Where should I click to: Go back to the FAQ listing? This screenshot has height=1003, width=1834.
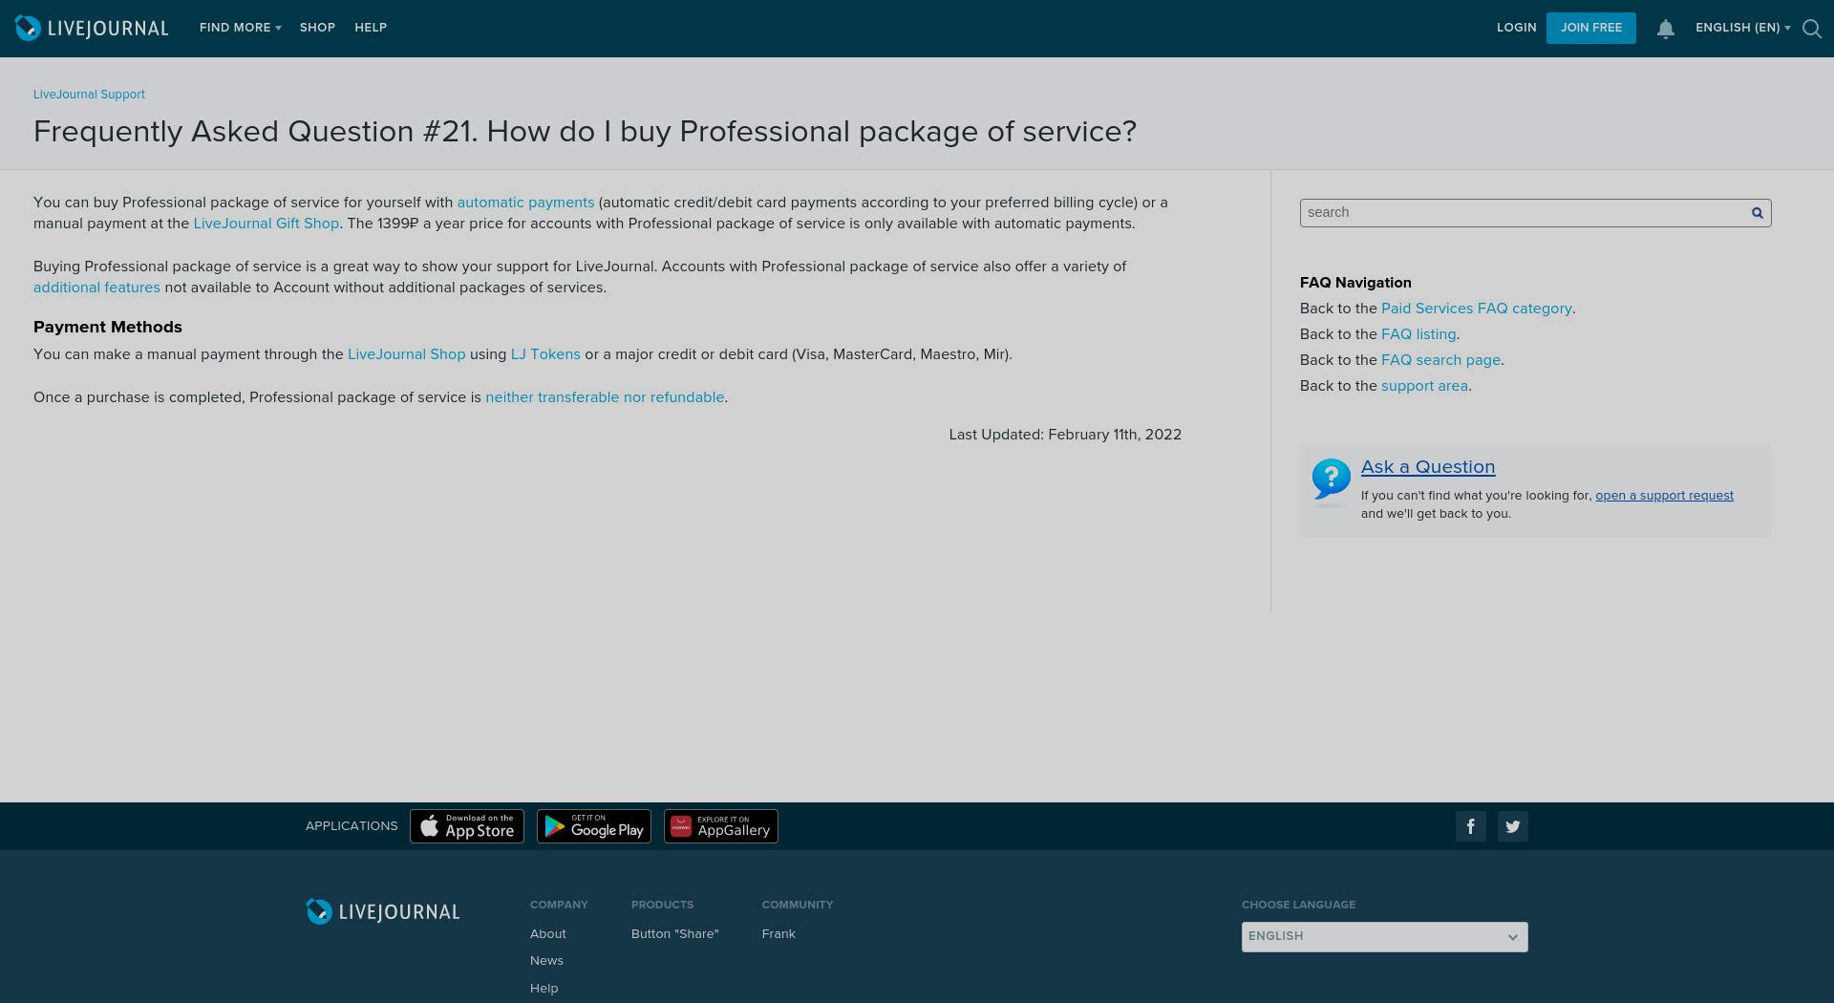click(1418, 334)
